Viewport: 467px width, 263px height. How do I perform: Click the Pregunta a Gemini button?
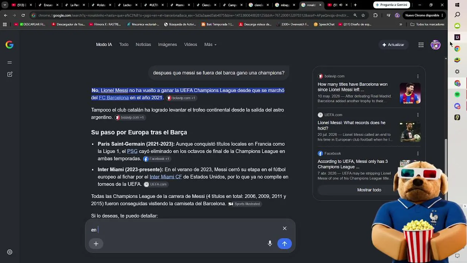coord(392,5)
